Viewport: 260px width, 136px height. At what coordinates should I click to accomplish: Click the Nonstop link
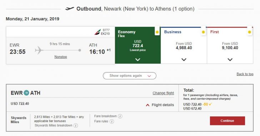pos(61,57)
